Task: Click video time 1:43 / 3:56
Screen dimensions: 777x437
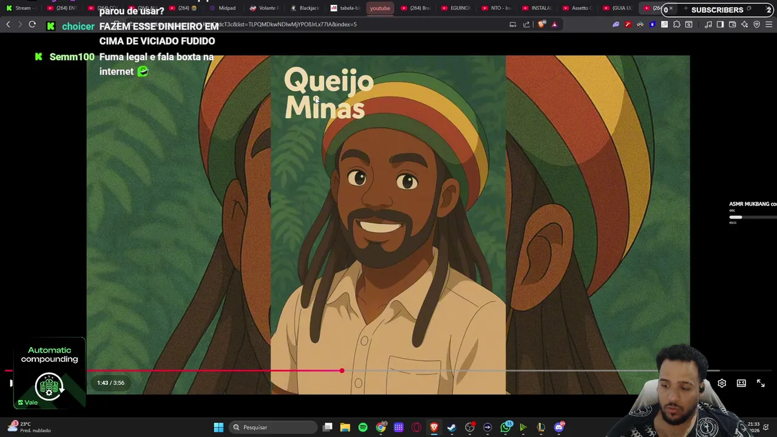Action: pyautogui.click(x=110, y=383)
